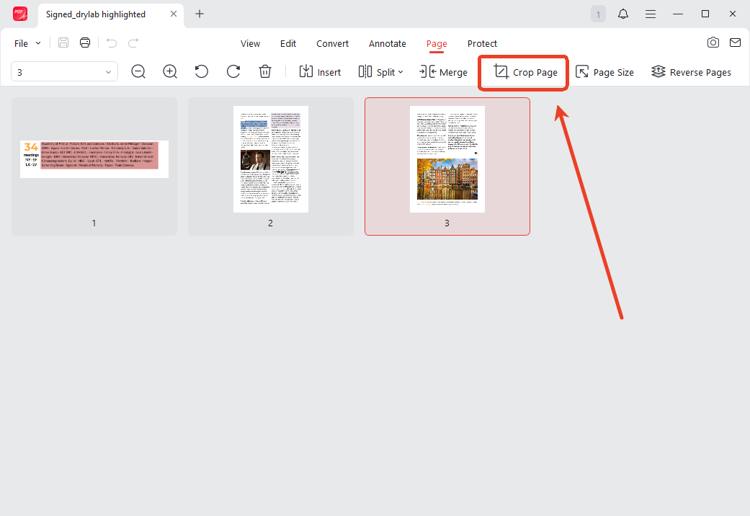Select the Insert page tool
This screenshot has width=750, height=516.
point(320,71)
